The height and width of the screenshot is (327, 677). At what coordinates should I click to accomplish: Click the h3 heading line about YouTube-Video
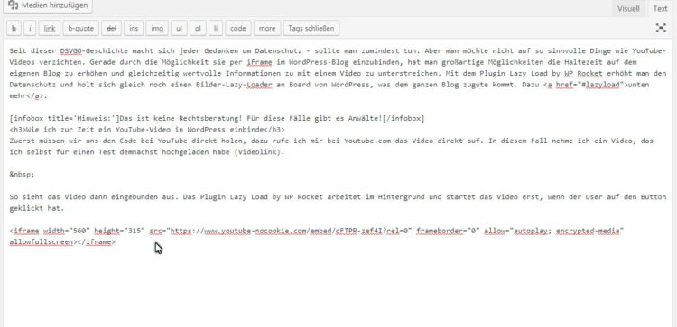147,130
